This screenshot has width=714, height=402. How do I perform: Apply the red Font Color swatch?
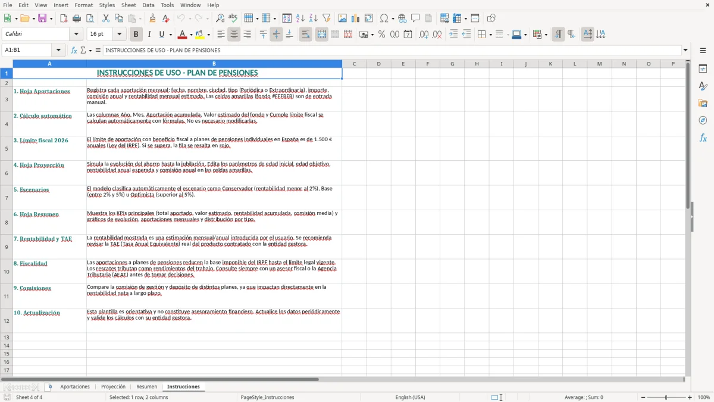coord(183,35)
